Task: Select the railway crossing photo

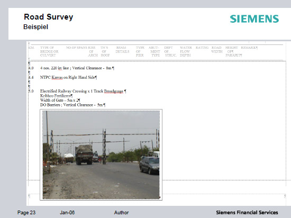Action: pyautogui.click(x=101, y=155)
